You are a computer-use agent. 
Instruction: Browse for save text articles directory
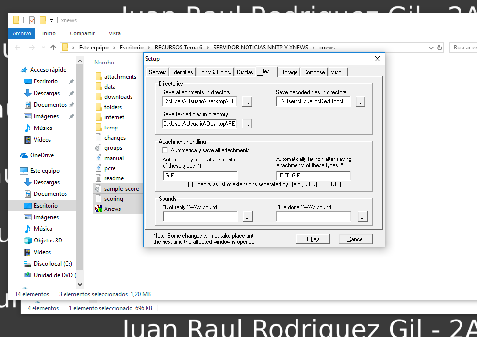click(247, 124)
